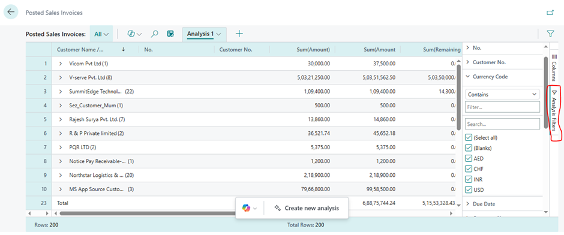Expand the Notice Pay Receivable group
The height and width of the screenshot is (235, 564).
61,161
